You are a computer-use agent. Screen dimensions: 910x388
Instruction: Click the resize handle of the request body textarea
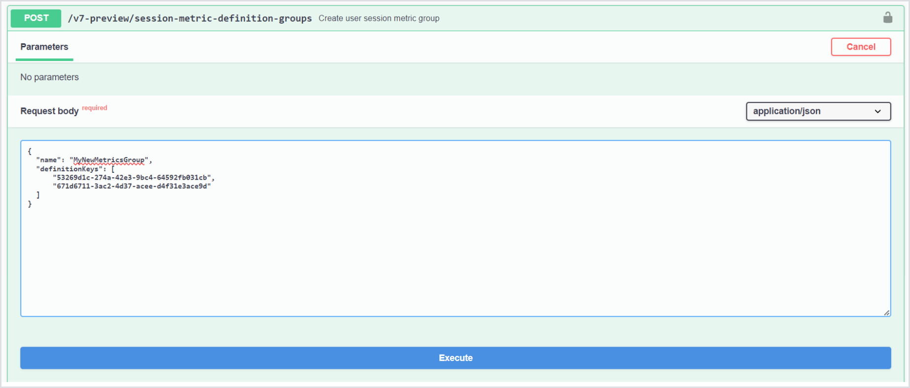(x=886, y=313)
